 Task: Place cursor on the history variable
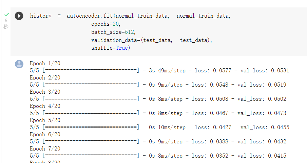(x=40, y=16)
